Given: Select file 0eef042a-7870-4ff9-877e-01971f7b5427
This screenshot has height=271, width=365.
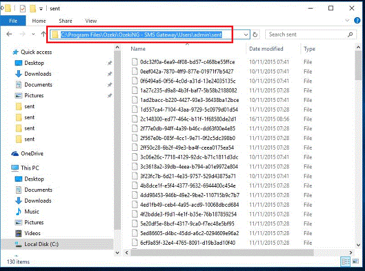Looking at the screenshot, I should pyautogui.click(x=186, y=72).
